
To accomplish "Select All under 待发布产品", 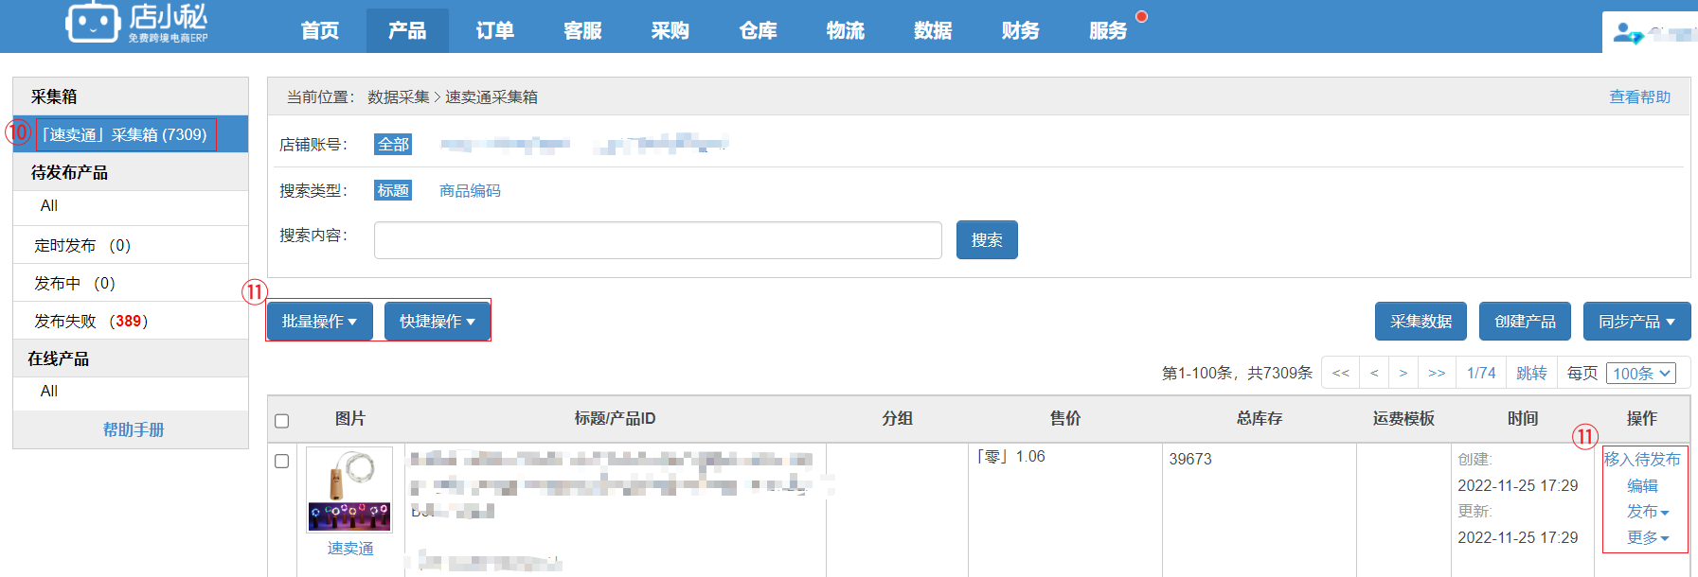I will tap(49, 206).
